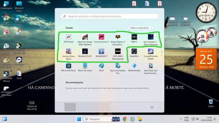
Task: Open Hard Disk Low Level Format tool
Action: point(150,68)
